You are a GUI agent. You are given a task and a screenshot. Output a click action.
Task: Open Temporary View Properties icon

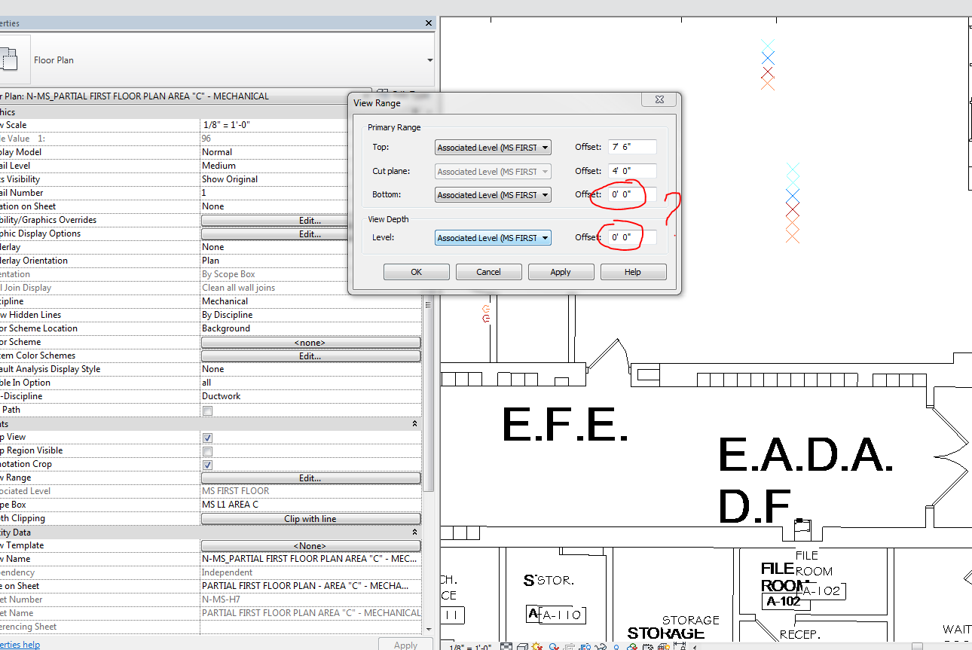click(x=648, y=645)
